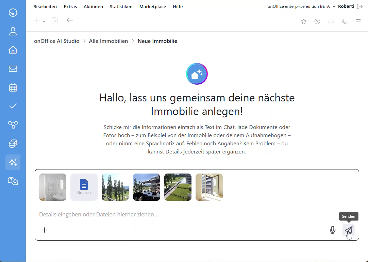Open help via the question mark icon
The image size is (368, 262).
tap(317, 21)
